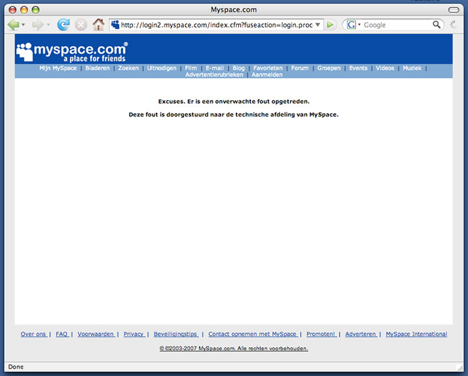Expand the URL history dropdown
468x376 pixels.
(318, 25)
